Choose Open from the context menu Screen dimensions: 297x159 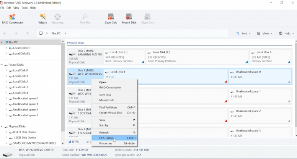[114, 82]
